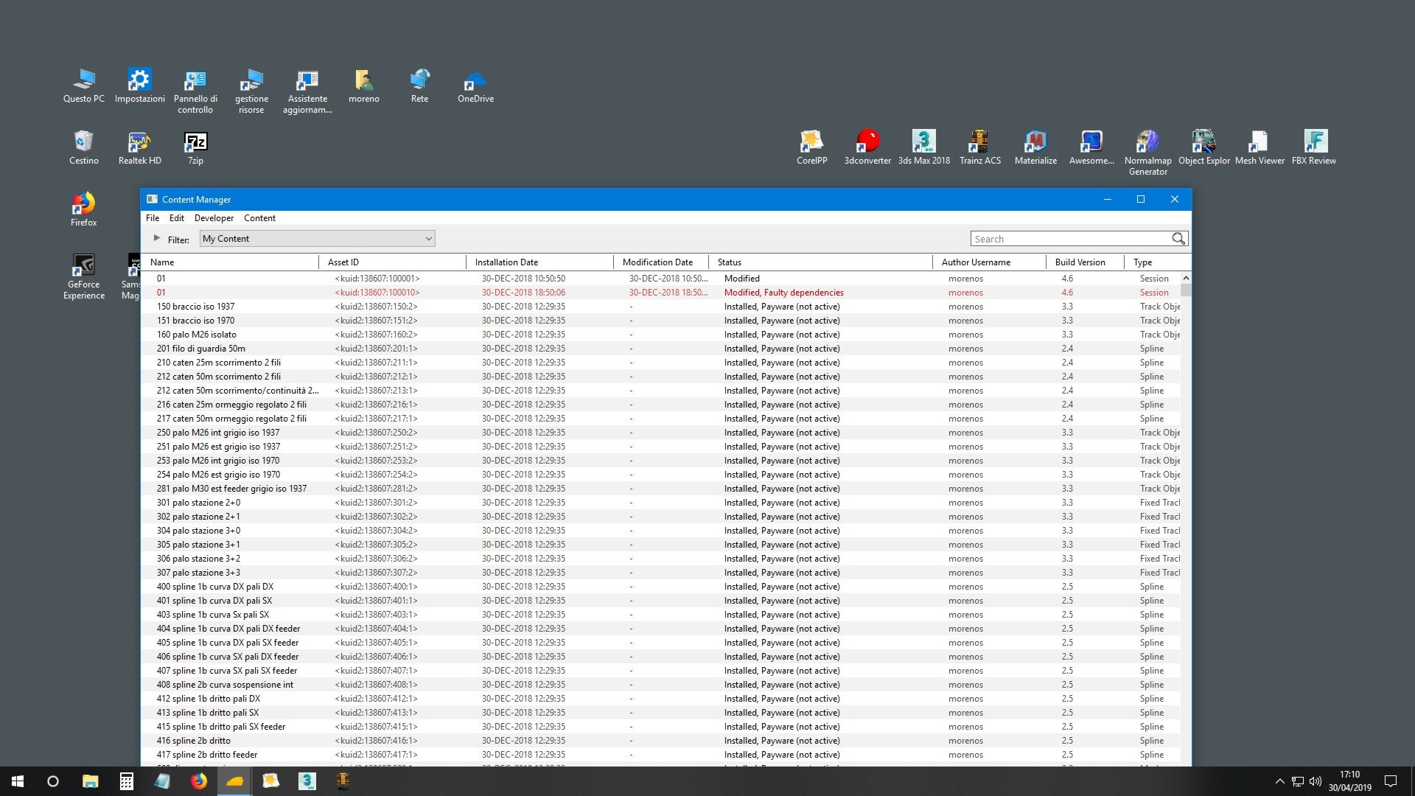Click the vertical scrollbar up arrow
Viewport: 1415px width, 796px height.
[x=1186, y=278]
